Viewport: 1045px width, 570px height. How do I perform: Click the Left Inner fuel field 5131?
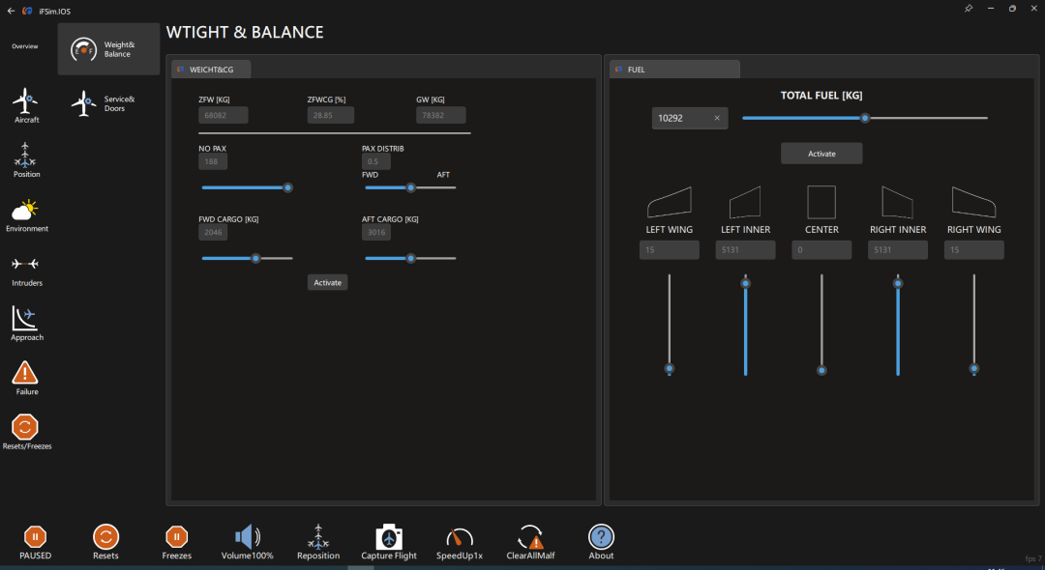pos(745,250)
